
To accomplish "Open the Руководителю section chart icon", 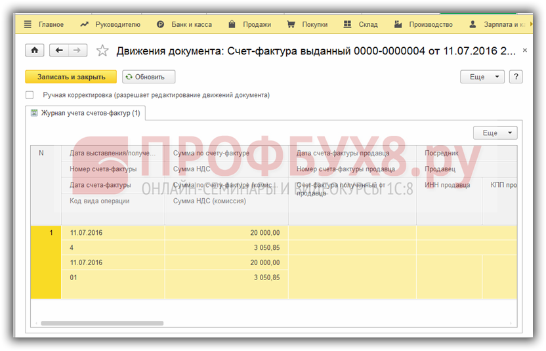I will 84,24.
